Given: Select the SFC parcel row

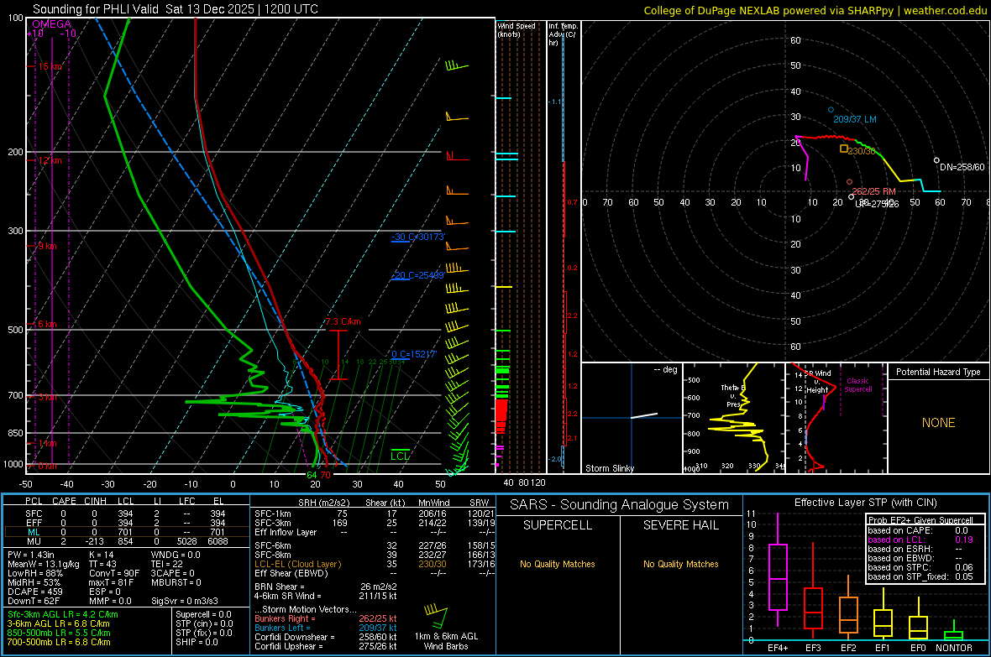Looking at the screenshot, I should click(126, 514).
